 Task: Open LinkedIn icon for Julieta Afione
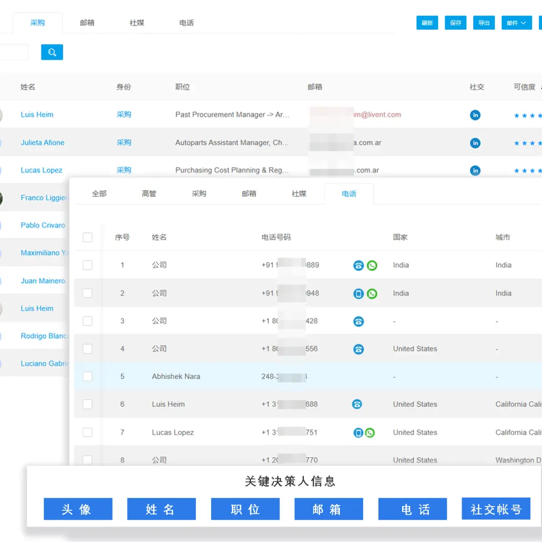coord(475,143)
